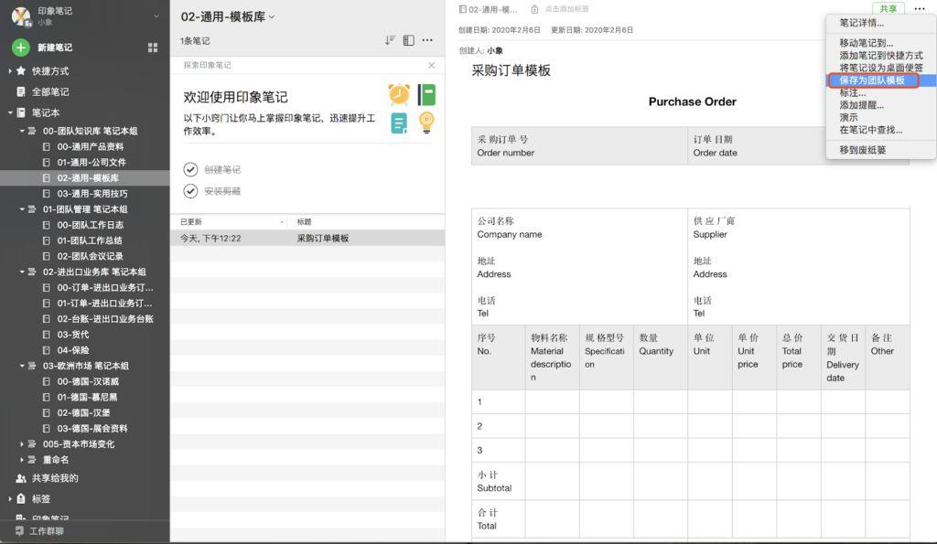Click the 笔记本 notebook icon
Image resolution: width=937 pixels, height=544 pixels.
point(21,112)
